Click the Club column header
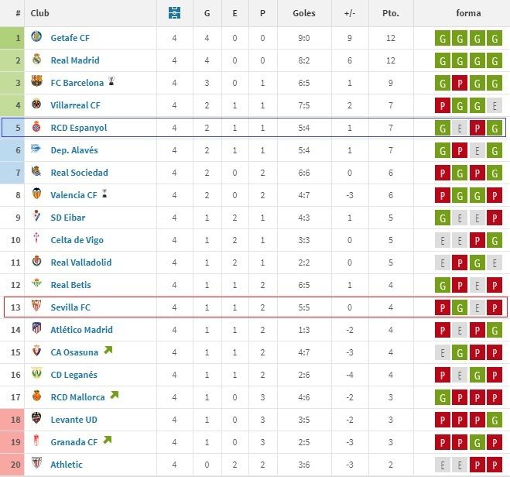Screen dimensions: 510x477 pos(39,13)
